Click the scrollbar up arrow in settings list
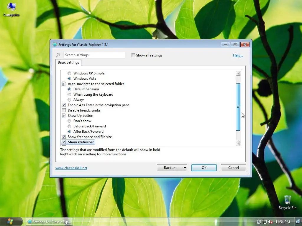 [x=238, y=73]
